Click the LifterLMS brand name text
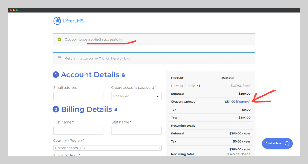 73,21
